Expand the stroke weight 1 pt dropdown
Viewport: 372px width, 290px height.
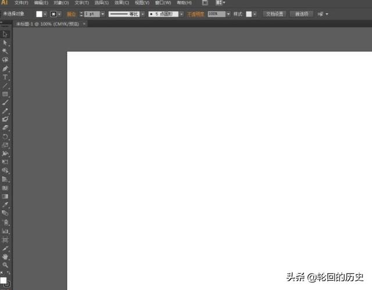[x=103, y=13]
